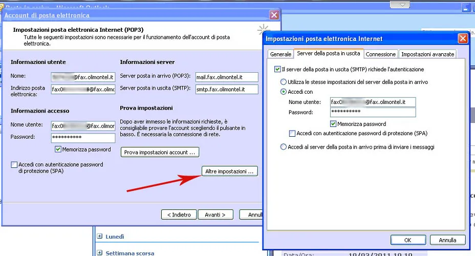The width and height of the screenshot is (475, 256).
Task: Confirm the settings dialog with OK
Action: click(x=407, y=240)
